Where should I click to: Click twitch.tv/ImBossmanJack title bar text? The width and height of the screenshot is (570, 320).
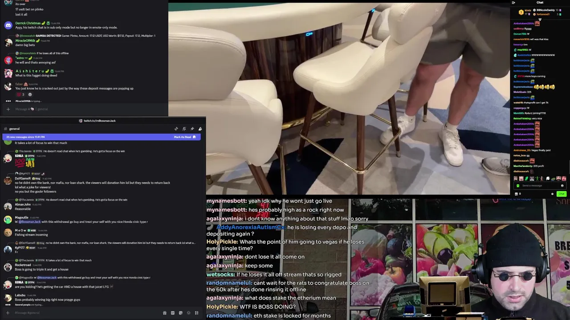pyautogui.click(x=100, y=121)
